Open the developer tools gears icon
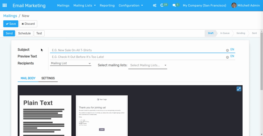This screenshot has height=136, width=263. [155, 5]
